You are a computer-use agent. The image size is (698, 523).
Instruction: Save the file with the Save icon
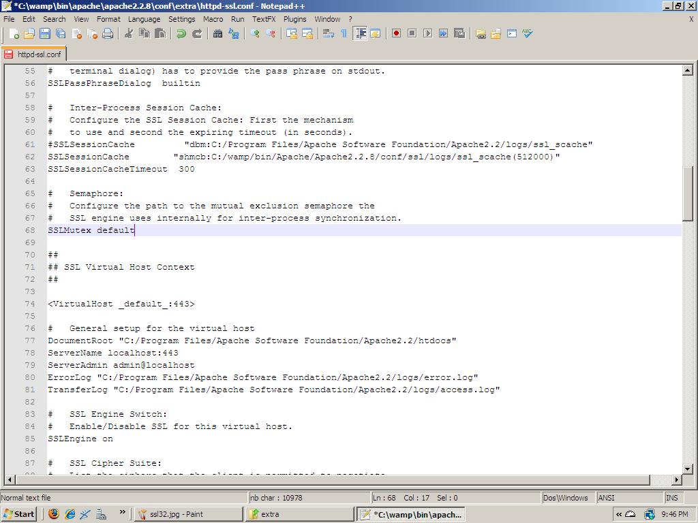click(45, 33)
